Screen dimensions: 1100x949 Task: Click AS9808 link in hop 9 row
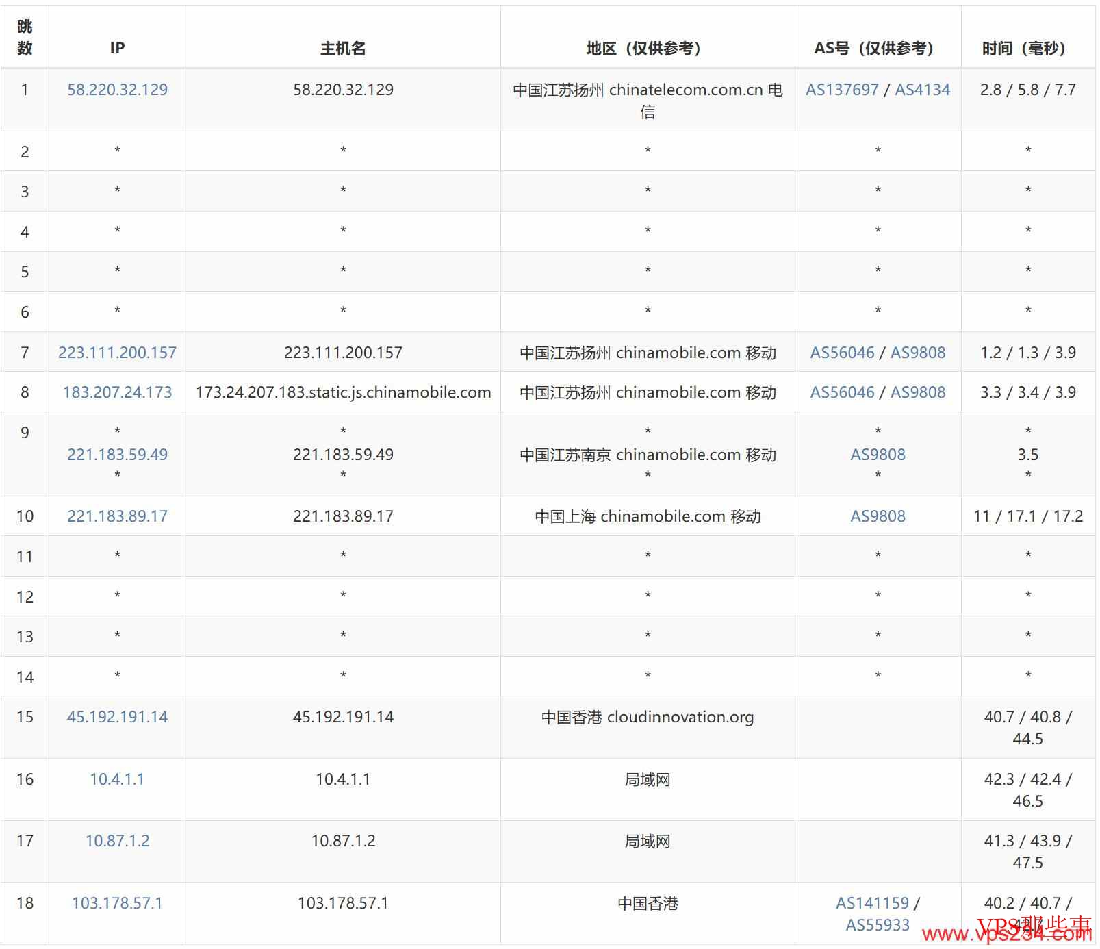click(x=878, y=455)
